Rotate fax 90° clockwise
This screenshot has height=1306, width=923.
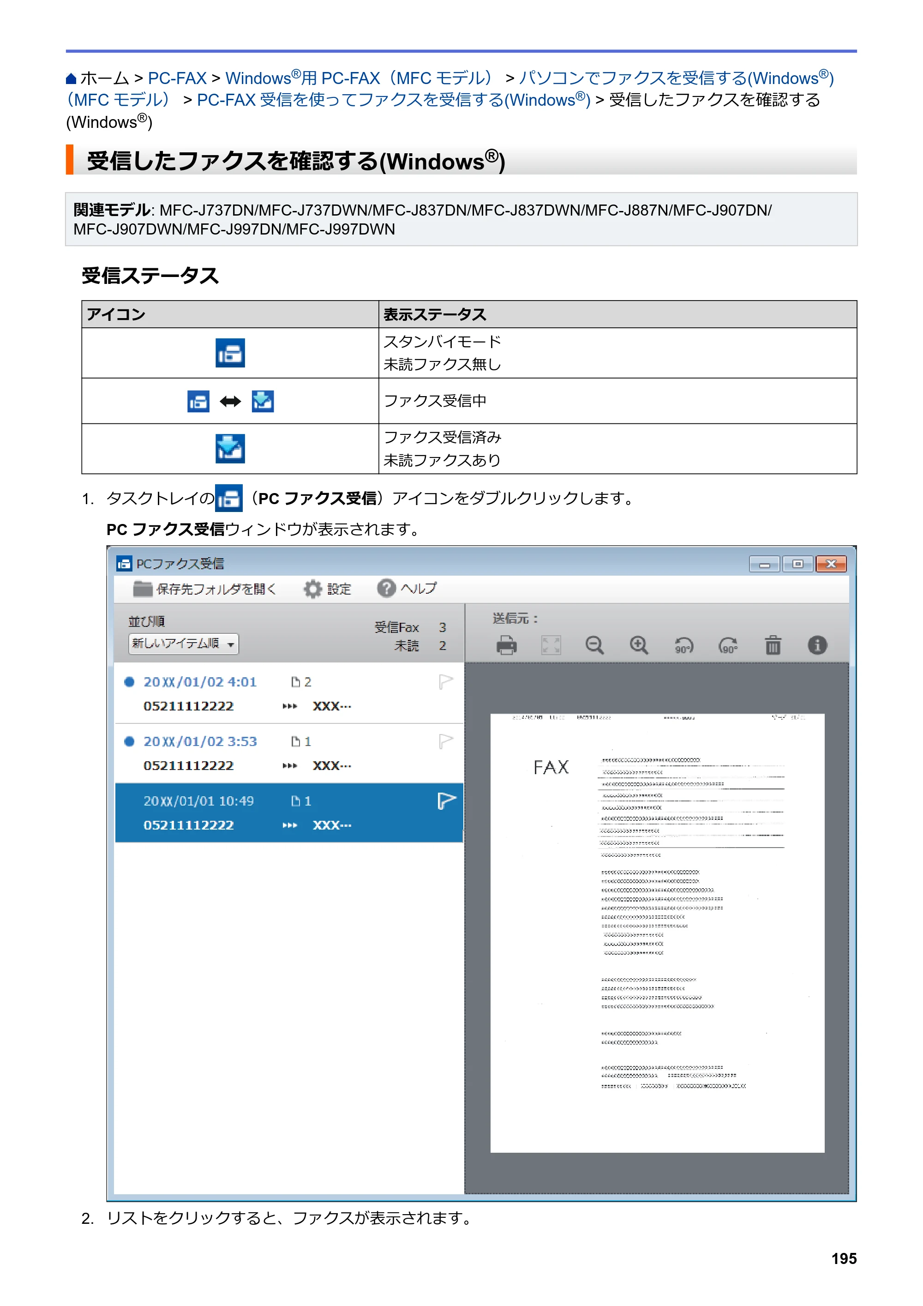[x=728, y=645]
